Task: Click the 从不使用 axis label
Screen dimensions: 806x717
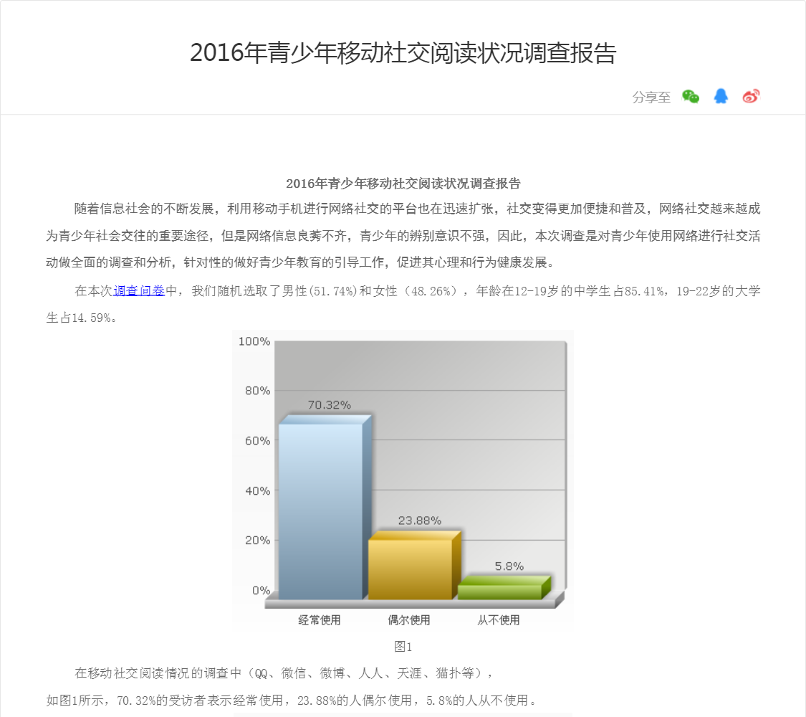Action: pyautogui.click(x=498, y=619)
